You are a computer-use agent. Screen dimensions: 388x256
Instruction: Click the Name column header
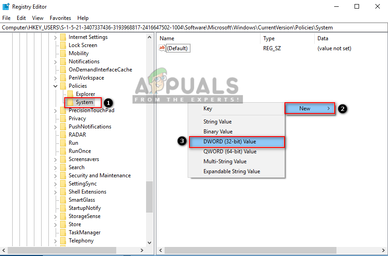coord(208,38)
